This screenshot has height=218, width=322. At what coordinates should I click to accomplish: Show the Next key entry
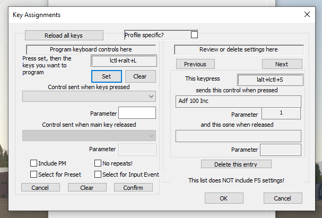coord(282,64)
